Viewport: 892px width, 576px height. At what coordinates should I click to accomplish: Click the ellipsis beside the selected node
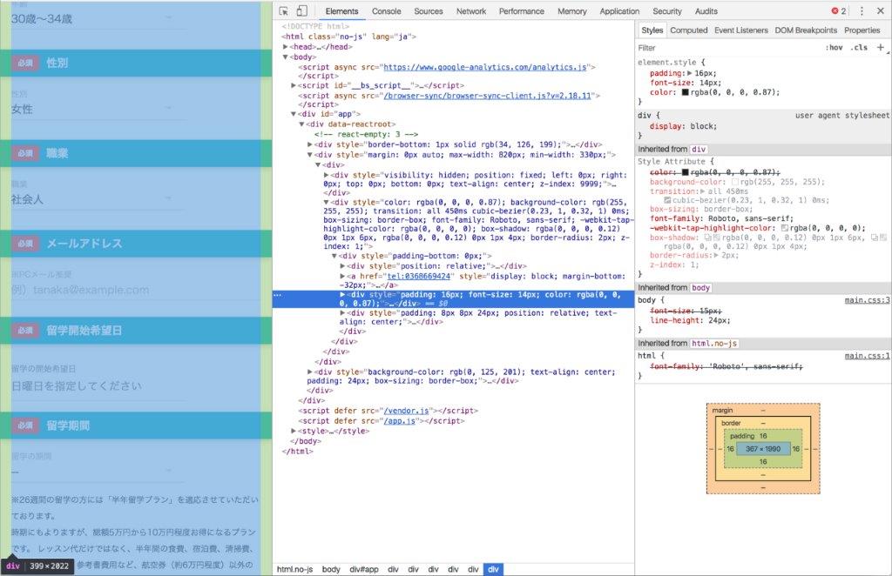click(277, 295)
